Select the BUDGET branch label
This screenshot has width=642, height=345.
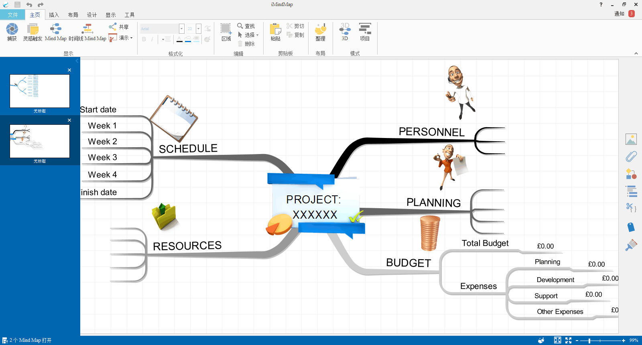408,263
